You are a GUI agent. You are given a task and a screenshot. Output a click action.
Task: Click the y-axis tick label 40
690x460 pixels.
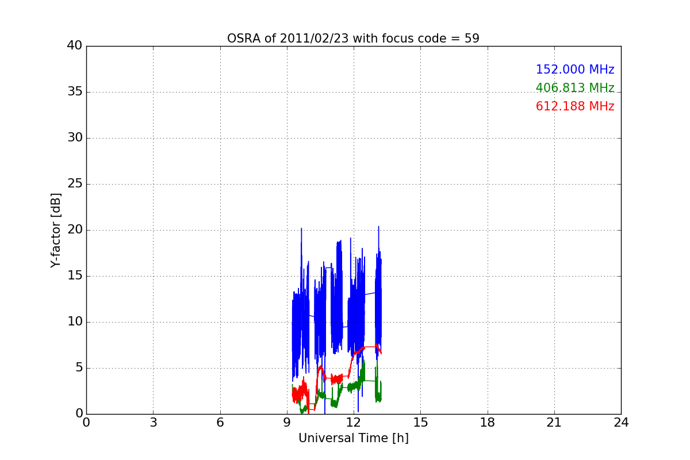tap(75, 46)
